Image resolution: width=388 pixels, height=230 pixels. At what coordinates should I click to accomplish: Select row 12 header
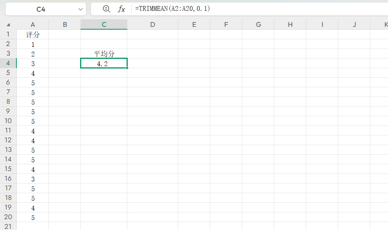8,140
